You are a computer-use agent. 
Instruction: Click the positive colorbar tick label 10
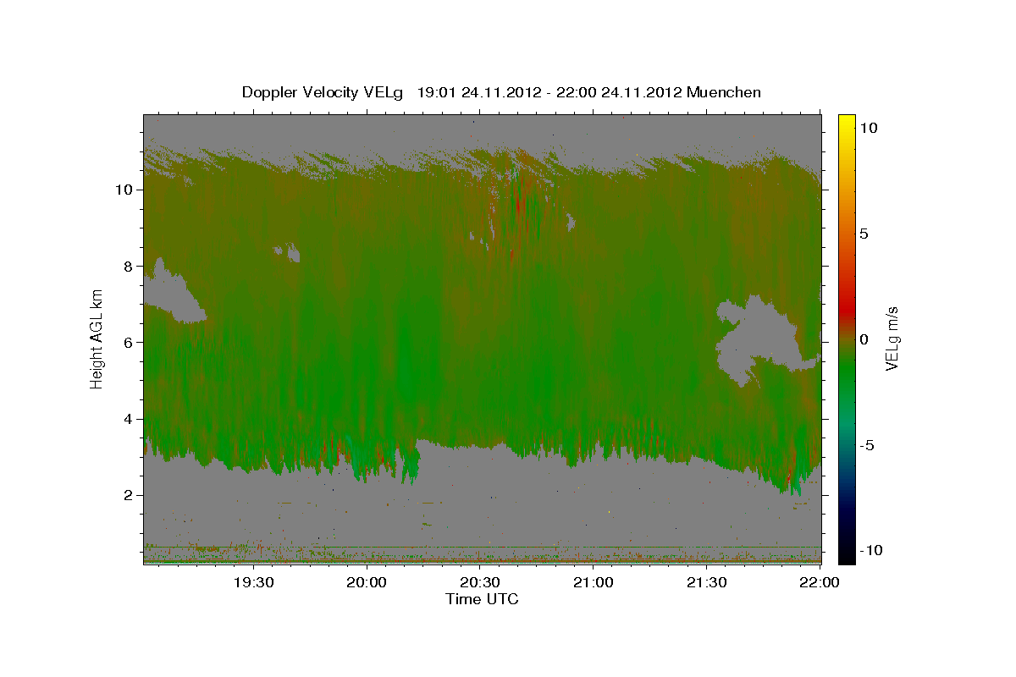click(x=869, y=127)
